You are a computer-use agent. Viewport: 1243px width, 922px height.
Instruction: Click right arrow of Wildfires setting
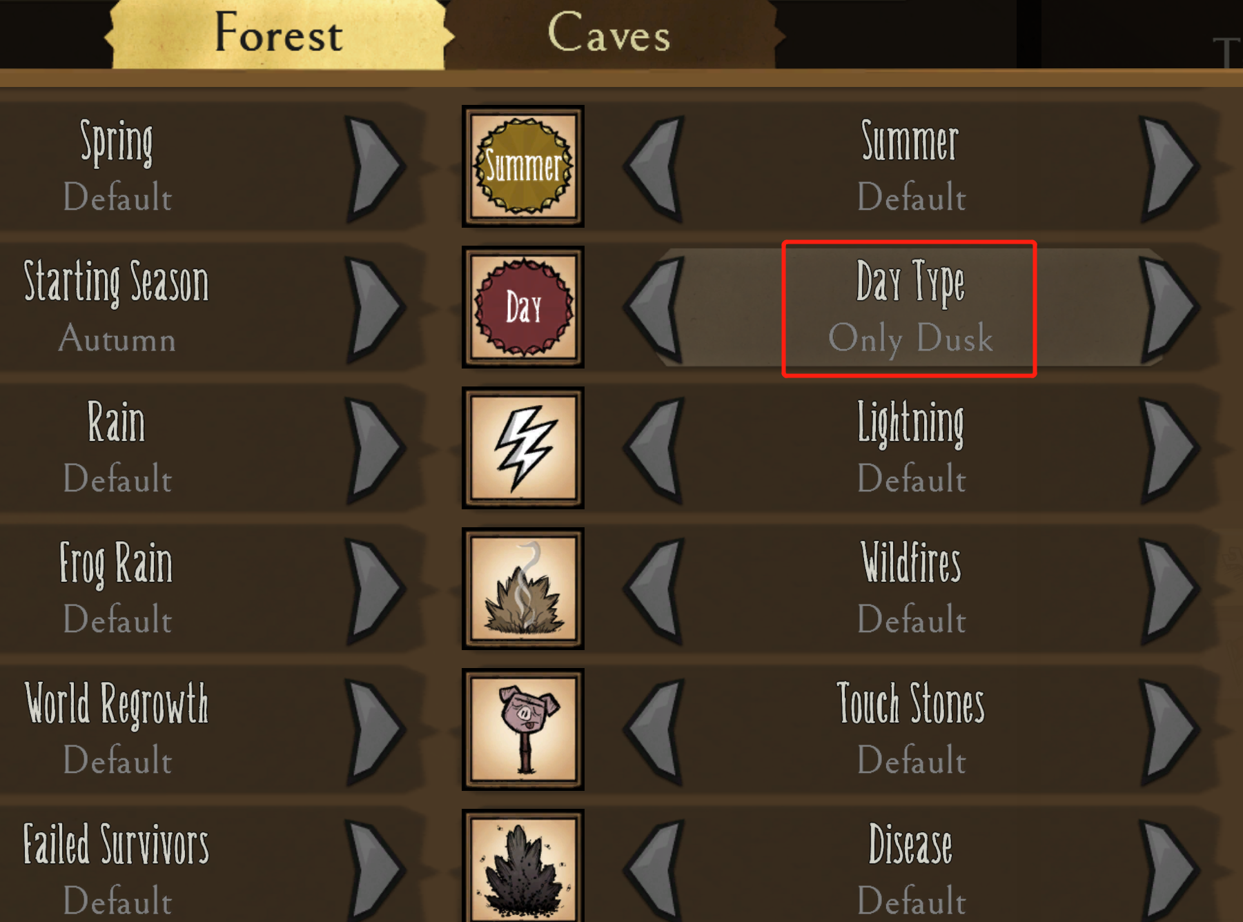(x=1168, y=589)
